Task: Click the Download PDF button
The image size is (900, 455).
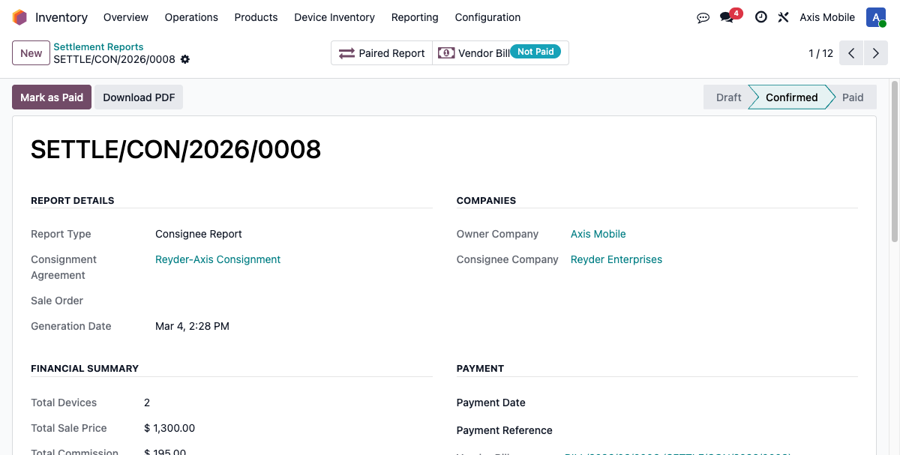Action: (x=139, y=97)
